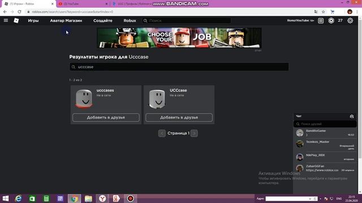Open the ucccases avatar thumbnail
Screen dimensions: 362x203
(84, 99)
